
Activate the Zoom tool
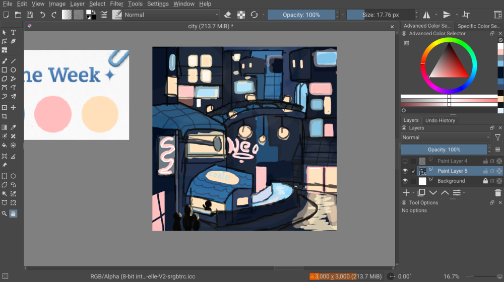pos(5,214)
